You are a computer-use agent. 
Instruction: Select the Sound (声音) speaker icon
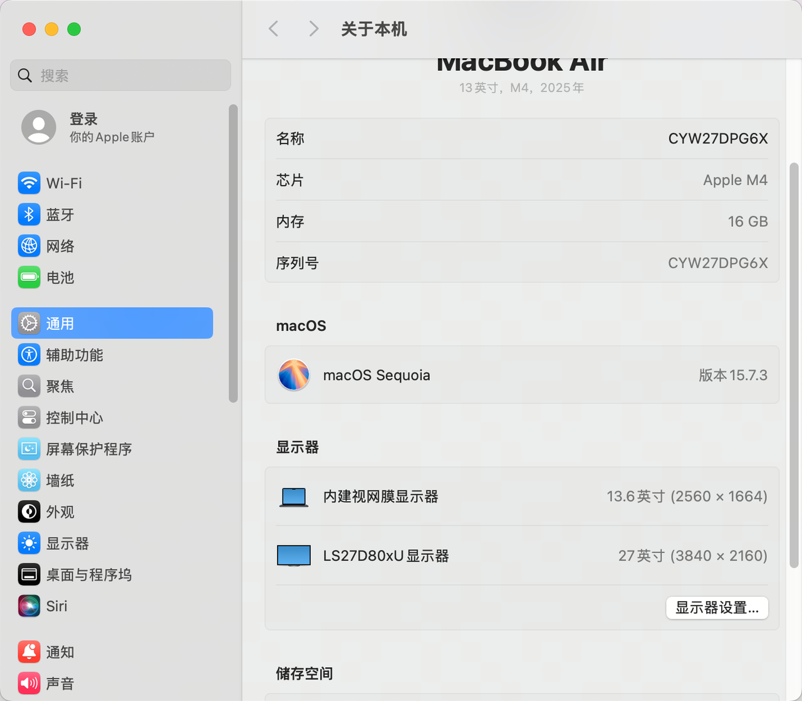coord(29,683)
